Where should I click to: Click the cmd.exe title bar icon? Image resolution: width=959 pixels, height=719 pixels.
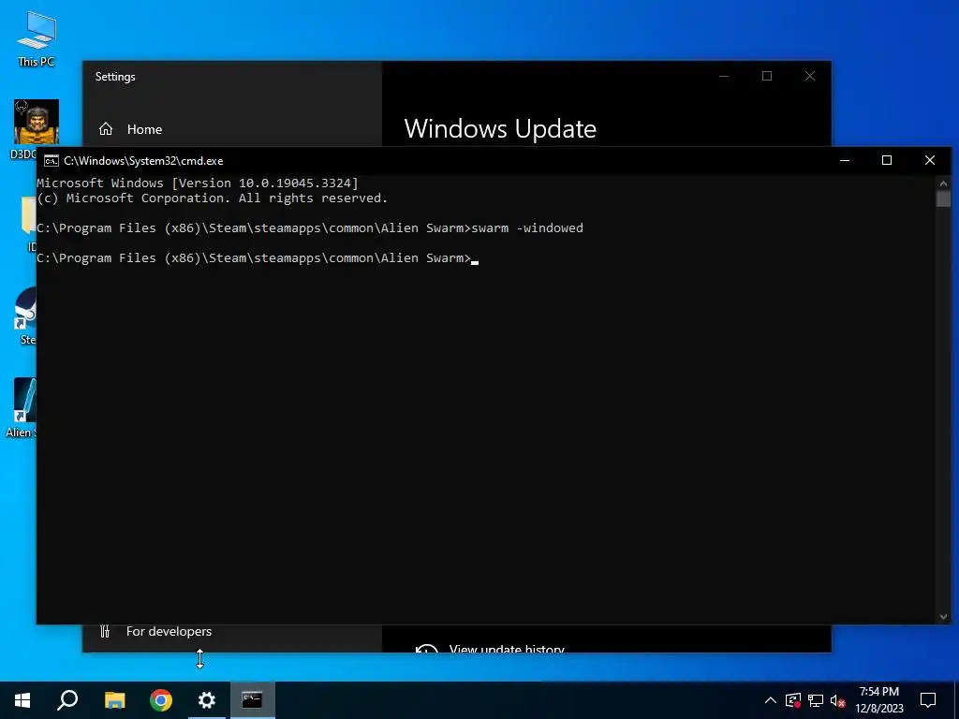coord(52,161)
